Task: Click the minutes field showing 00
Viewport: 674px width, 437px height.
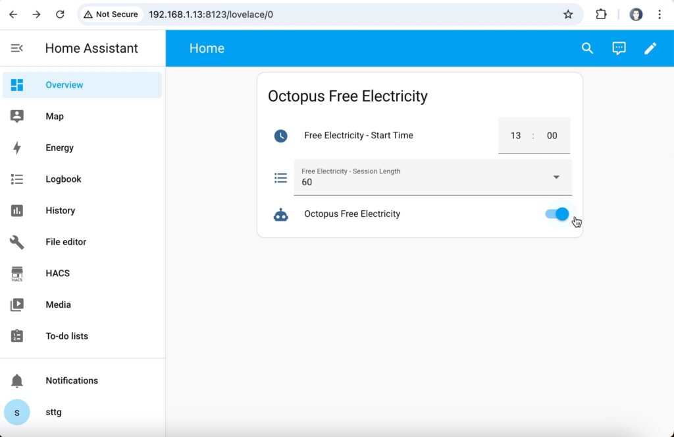Action: [x=552, y=136]
